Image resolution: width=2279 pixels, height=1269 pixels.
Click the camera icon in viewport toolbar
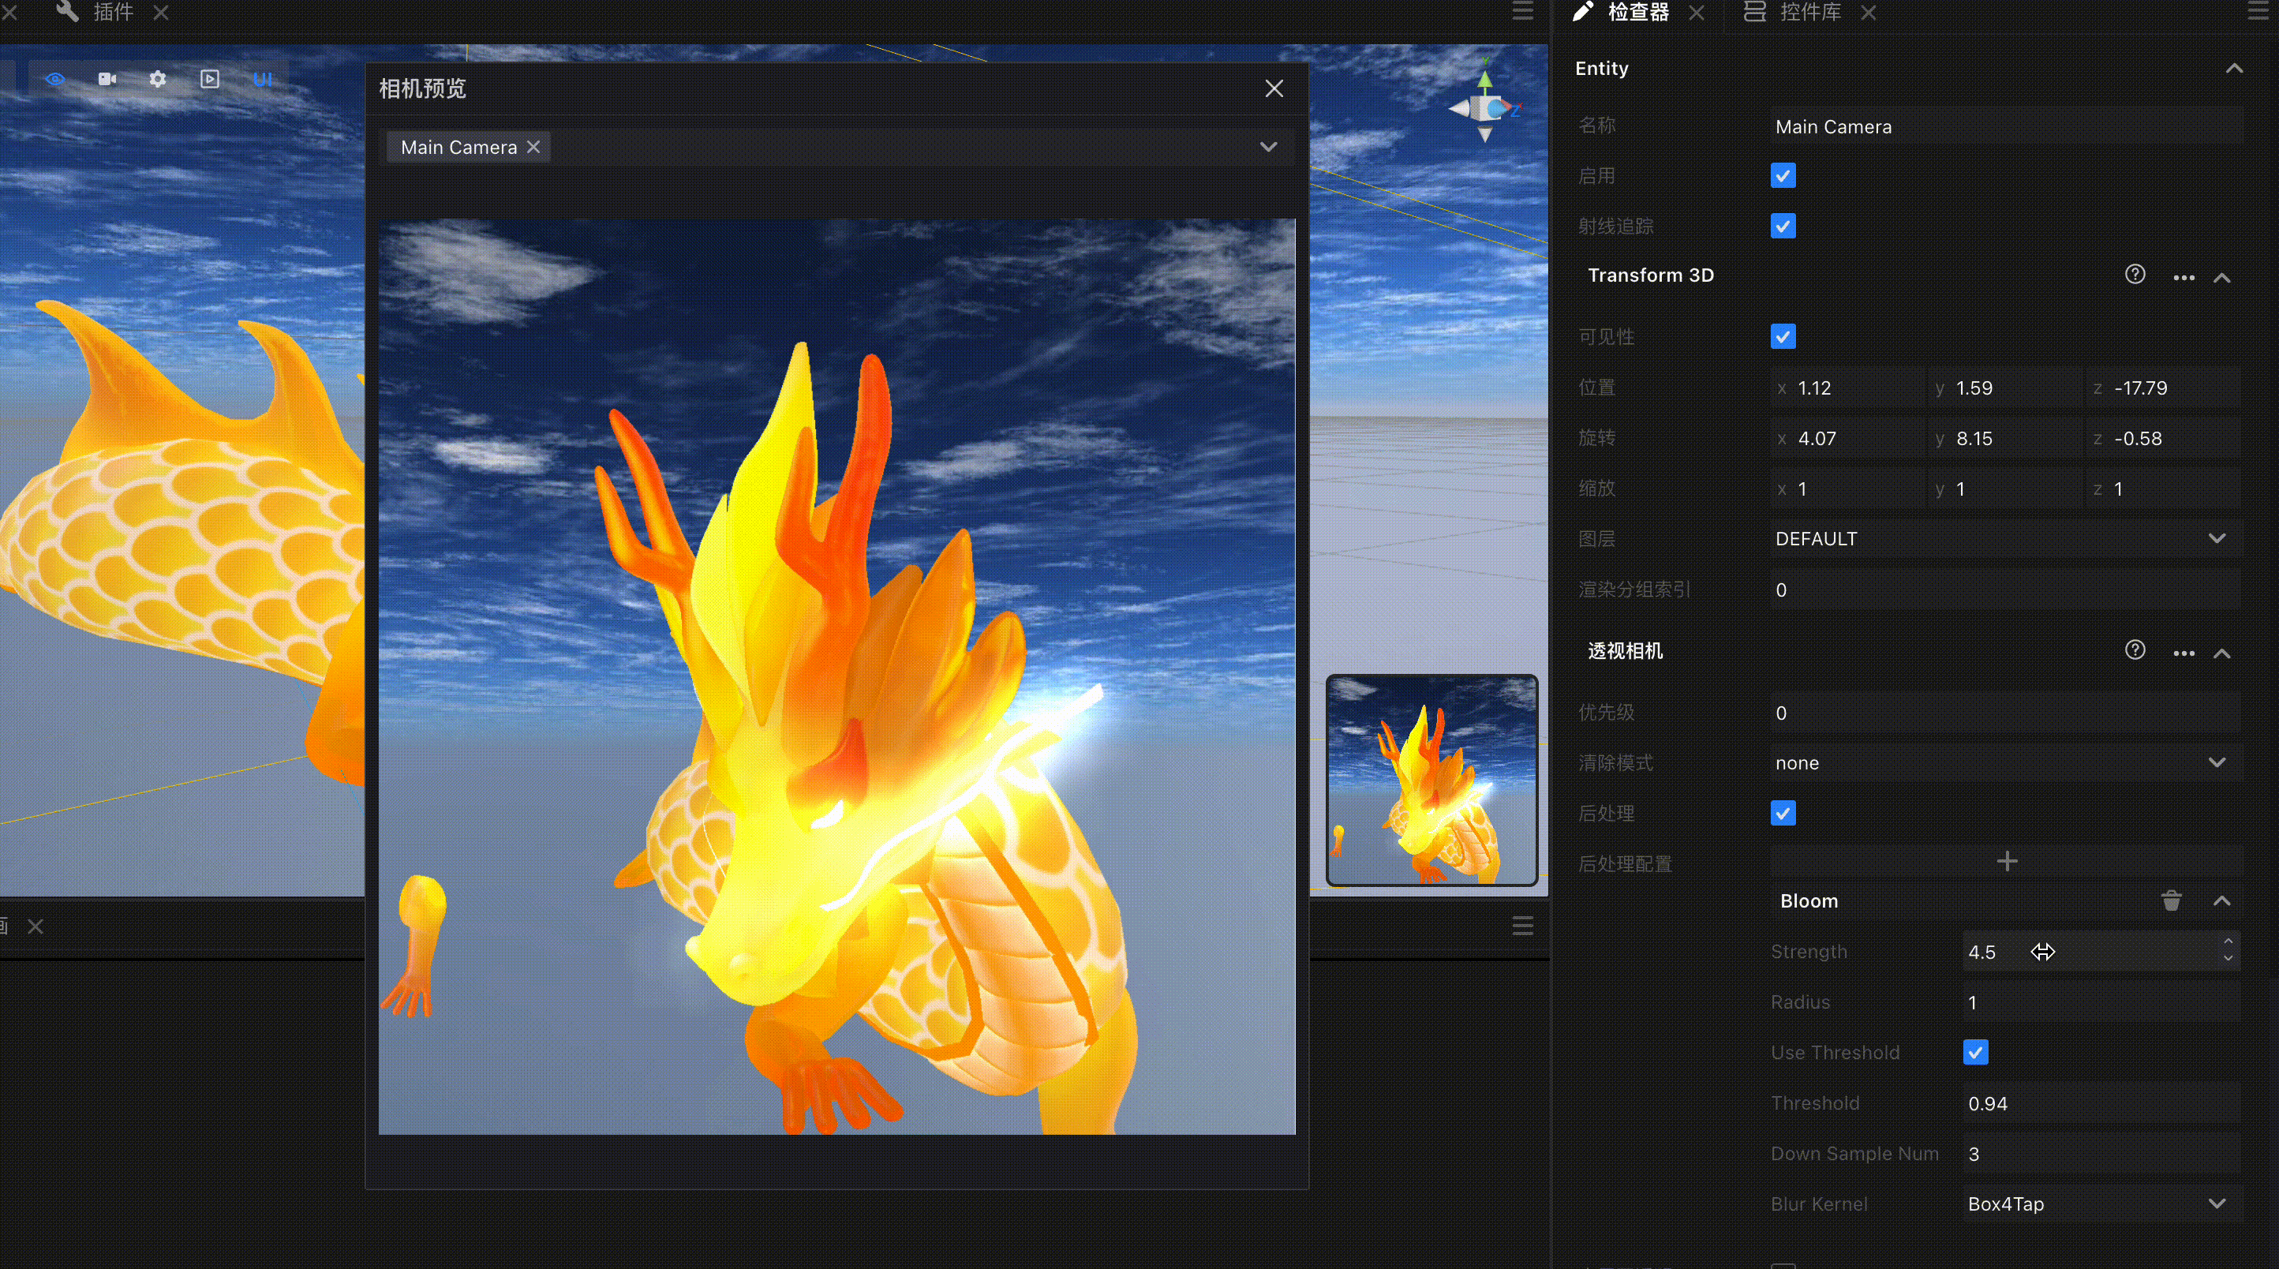click(107, 79)
